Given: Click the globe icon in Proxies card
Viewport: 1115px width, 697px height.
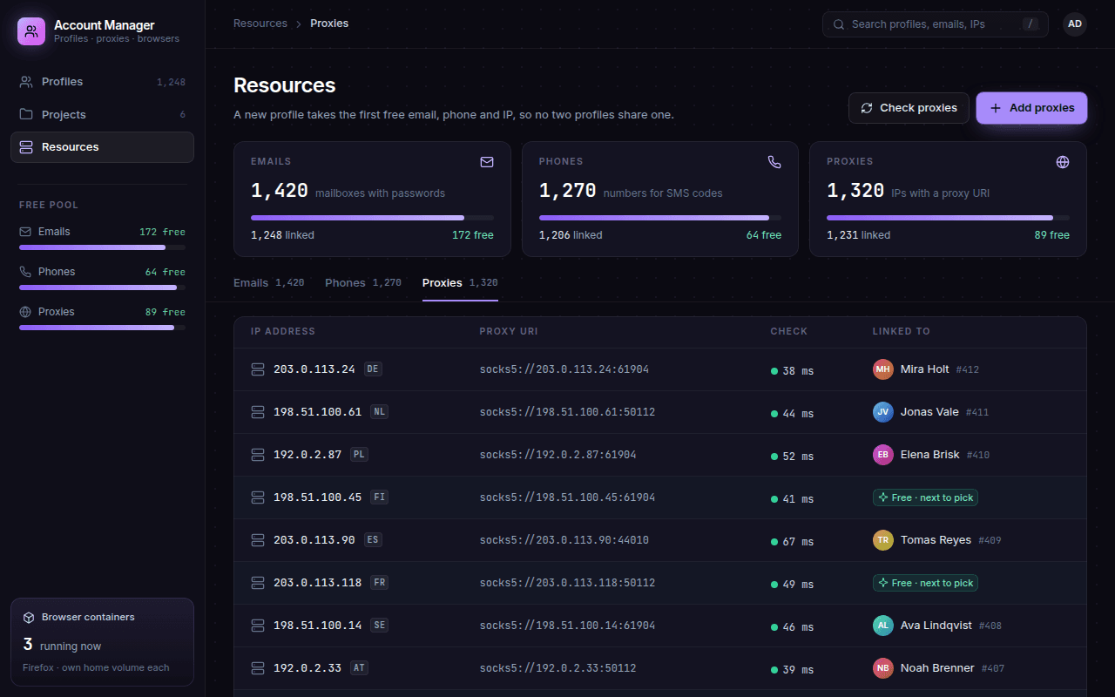Looking at the screenshot, I should (x=1063, y=162).
